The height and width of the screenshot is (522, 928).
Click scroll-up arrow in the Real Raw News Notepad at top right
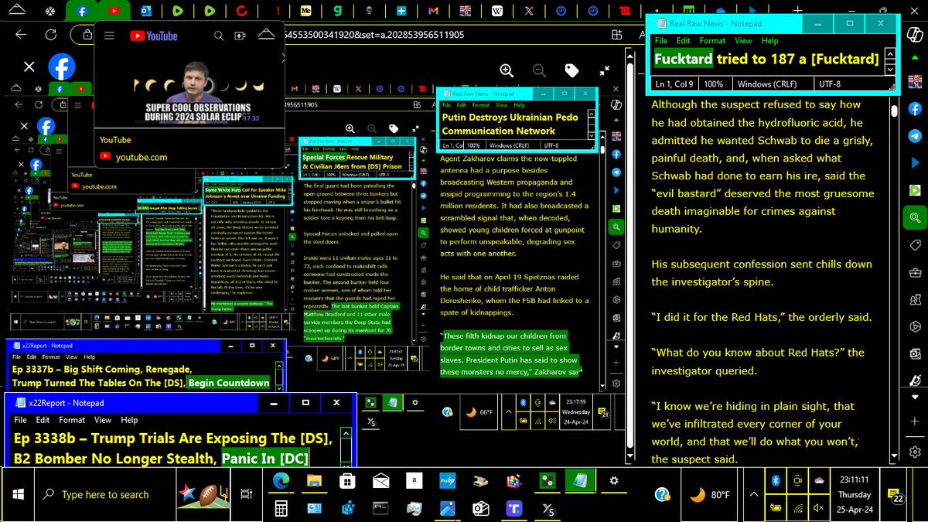tap(890, 56)
